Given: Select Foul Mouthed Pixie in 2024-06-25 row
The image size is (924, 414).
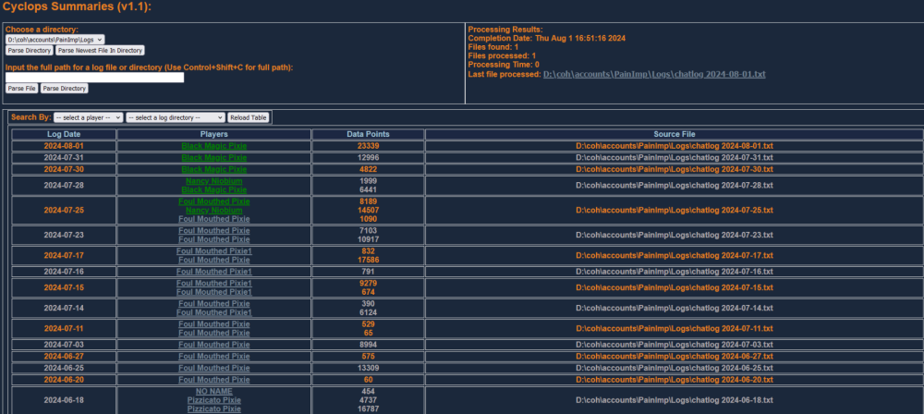Looking at the screenshot, I should [214, 368].
